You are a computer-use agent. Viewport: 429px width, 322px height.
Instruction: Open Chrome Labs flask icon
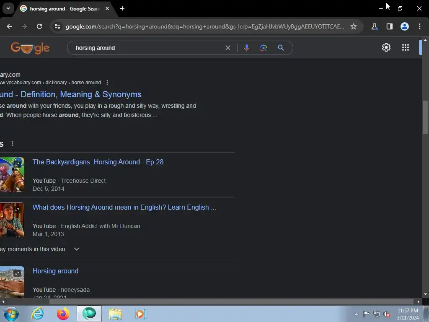click(x=374, y=26)
